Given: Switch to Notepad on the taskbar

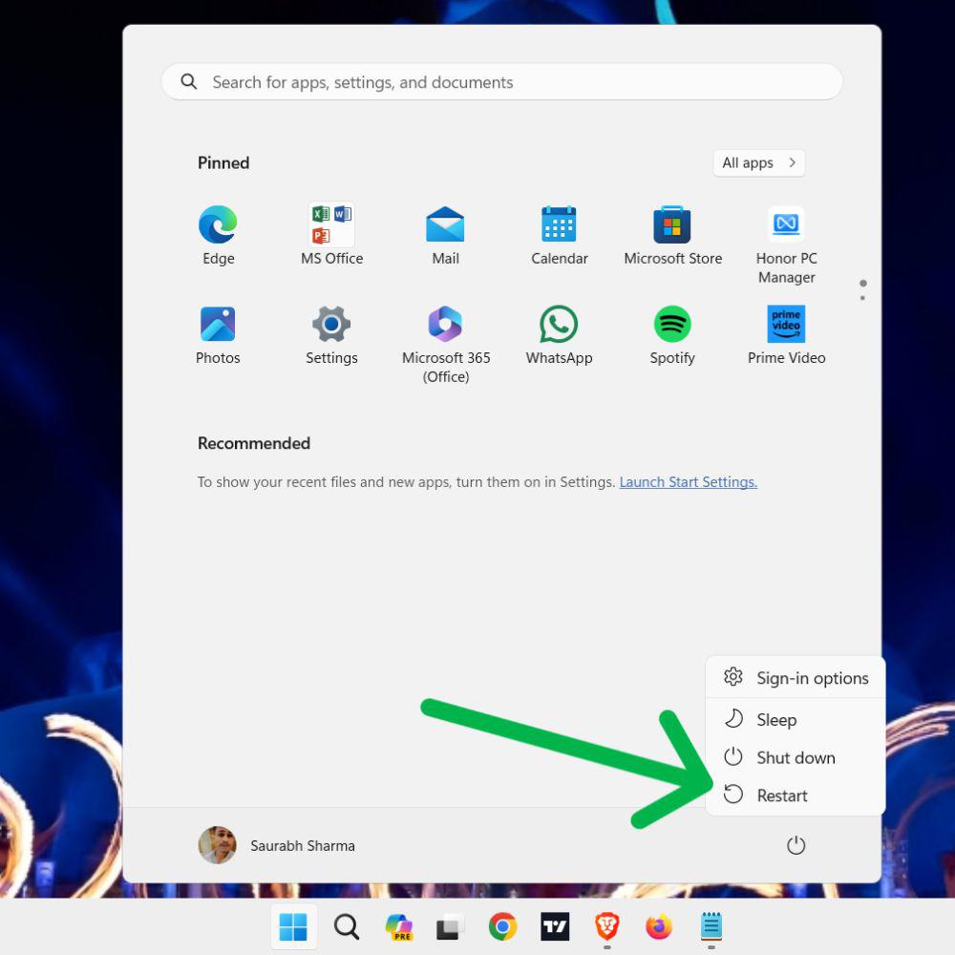Looking at the screenshot, I should click(711, 927).
